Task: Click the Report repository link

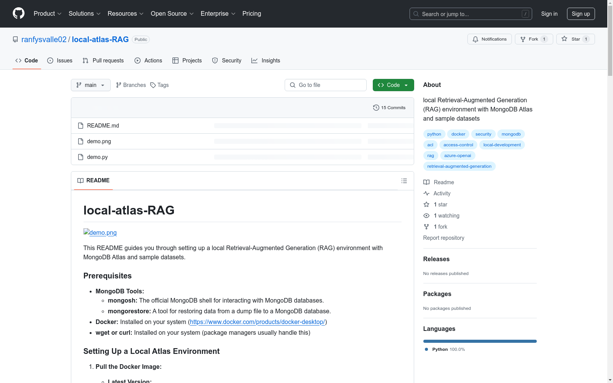Action: 444,238
